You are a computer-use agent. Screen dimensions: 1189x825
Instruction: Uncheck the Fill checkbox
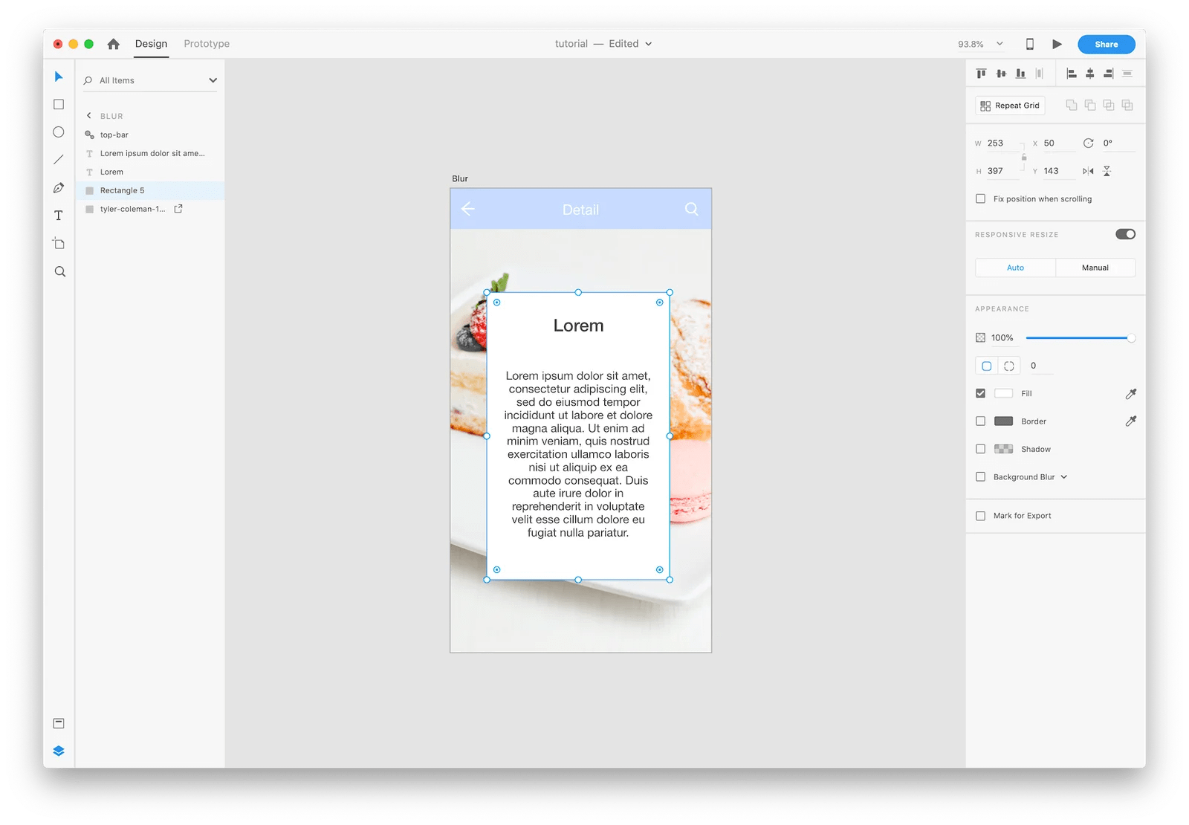(981, 393)
